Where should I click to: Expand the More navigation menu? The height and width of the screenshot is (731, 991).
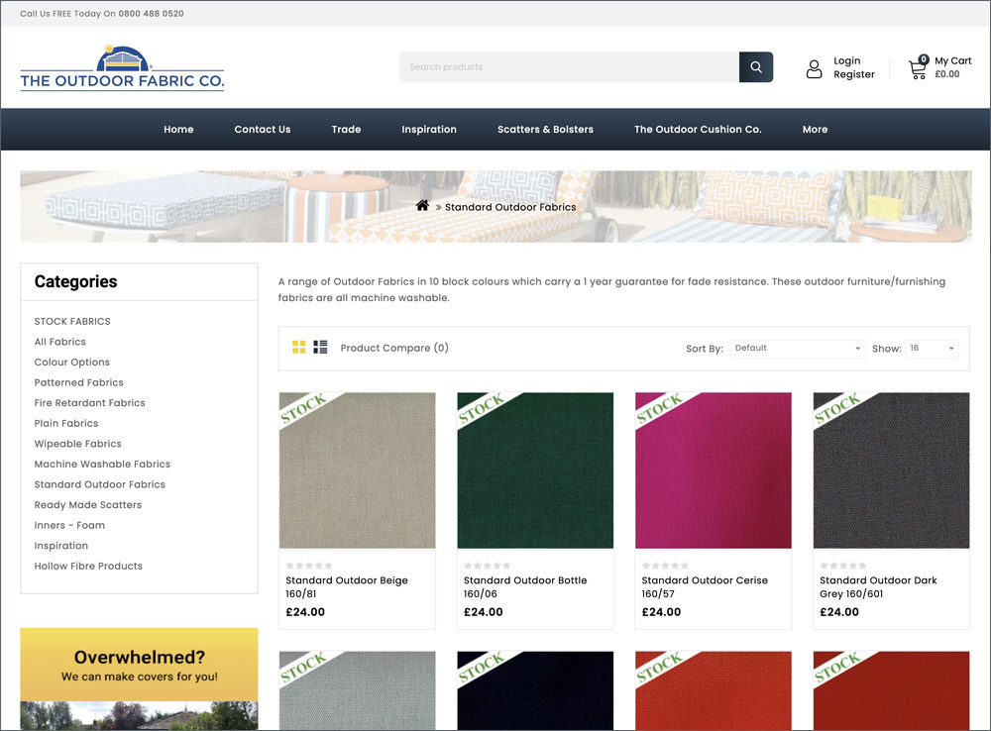tap(815, 130)
